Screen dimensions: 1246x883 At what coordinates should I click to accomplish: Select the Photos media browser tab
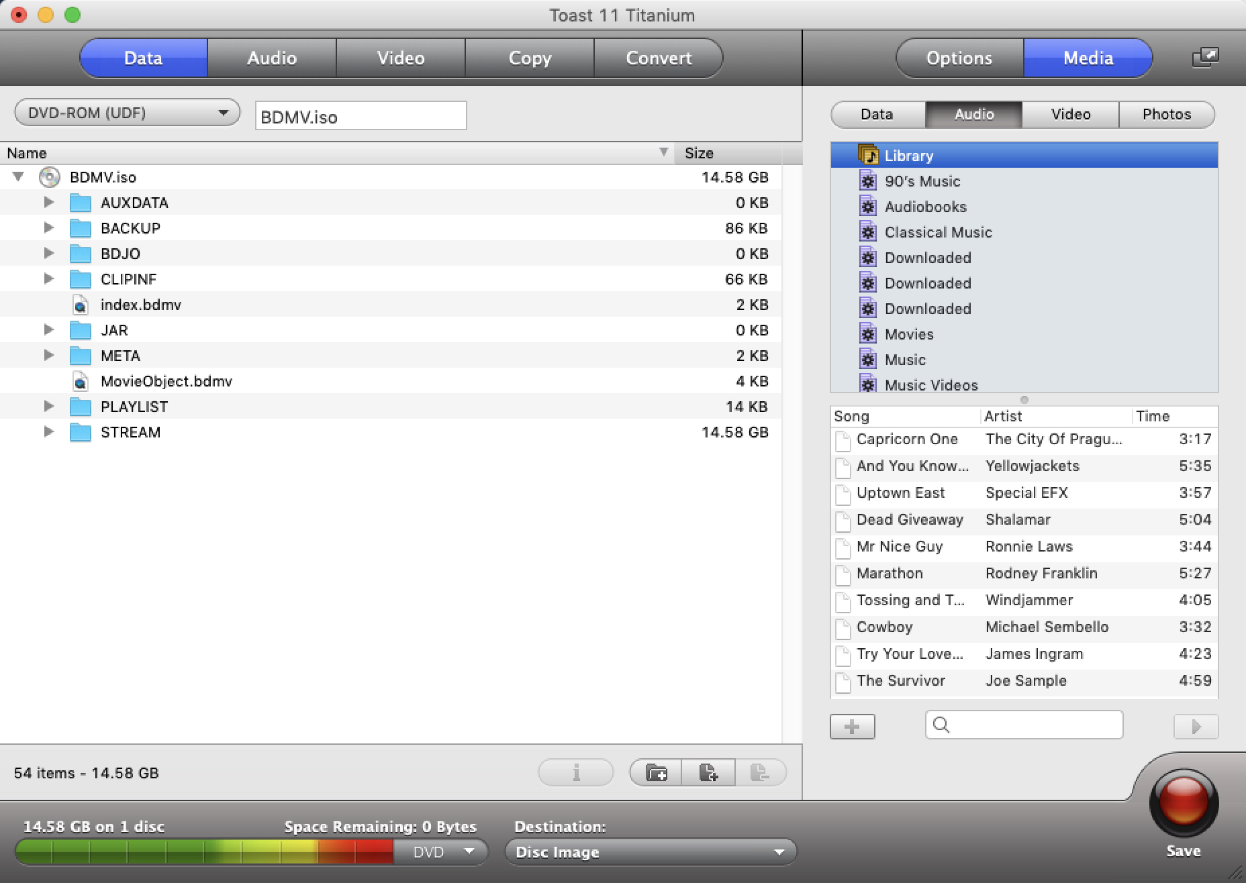coord(1167,114)
